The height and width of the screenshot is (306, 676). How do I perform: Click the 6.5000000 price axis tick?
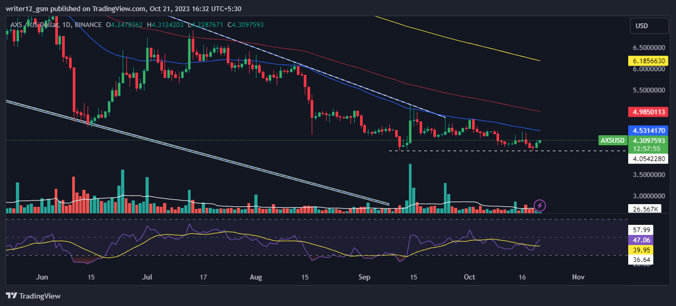pyautogui.click(x=649, y=47)
